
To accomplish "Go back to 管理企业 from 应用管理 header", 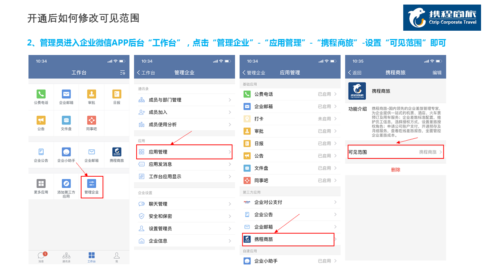I will pyautogui.click(x=254, y=72).
